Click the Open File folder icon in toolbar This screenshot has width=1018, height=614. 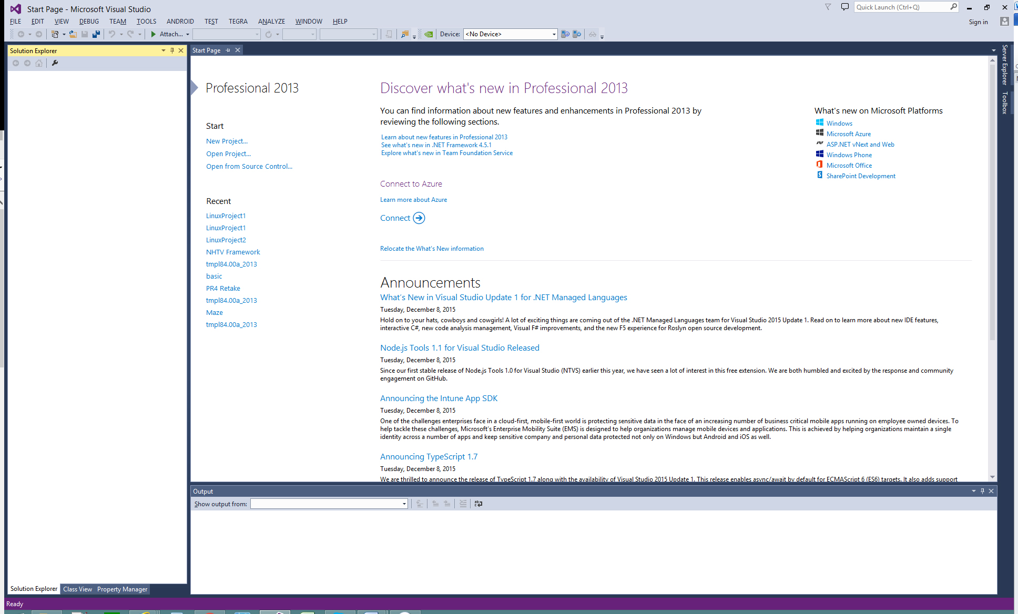73,34
